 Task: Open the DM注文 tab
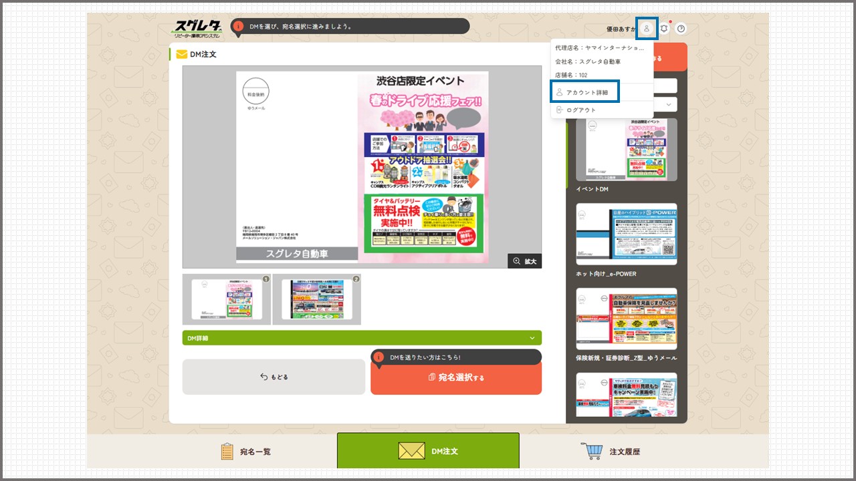point(428,451)
